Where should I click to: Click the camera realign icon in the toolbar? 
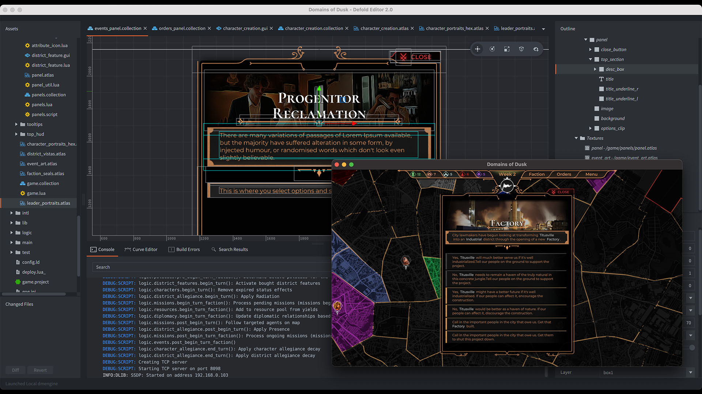tap(536, 49)
